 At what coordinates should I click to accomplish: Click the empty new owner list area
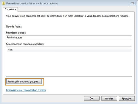69,64
